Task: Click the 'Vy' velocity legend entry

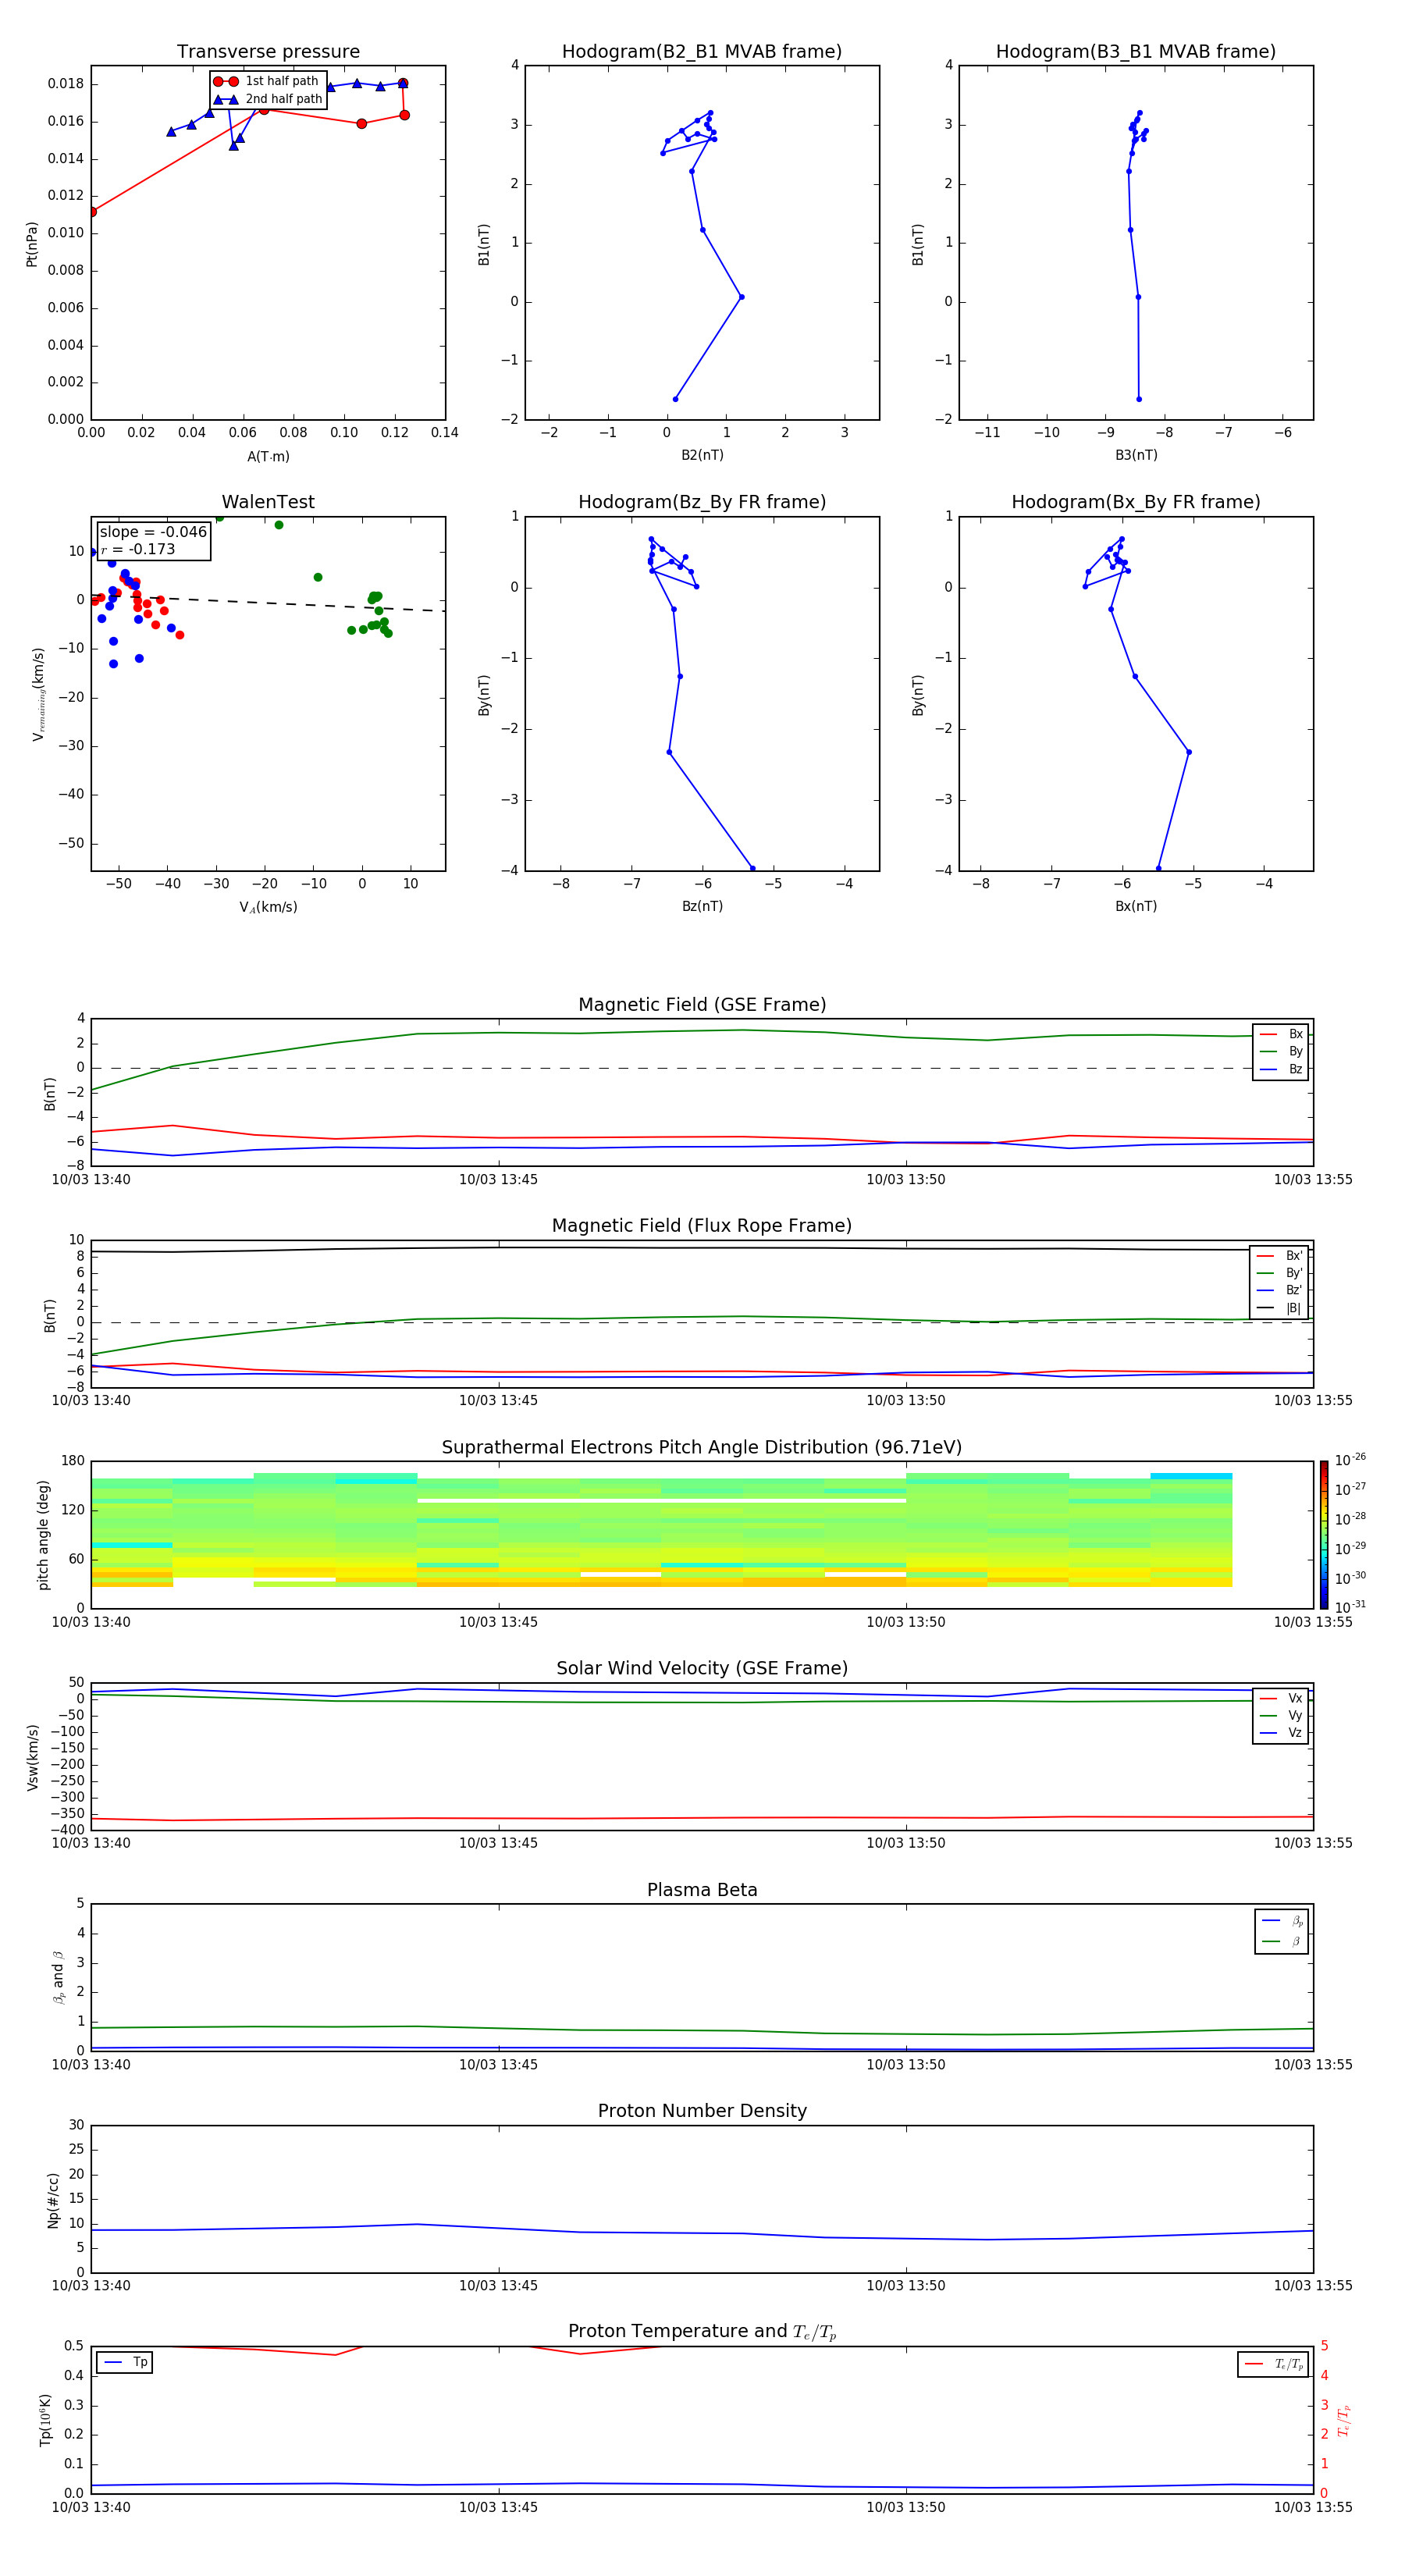Action: click(x=1281, y=1716)
